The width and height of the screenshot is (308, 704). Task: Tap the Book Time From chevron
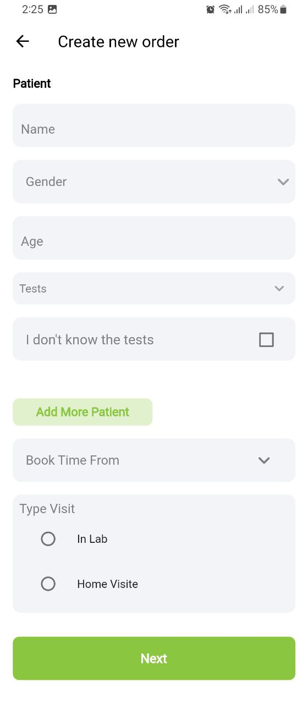click(x=264, y=460)
